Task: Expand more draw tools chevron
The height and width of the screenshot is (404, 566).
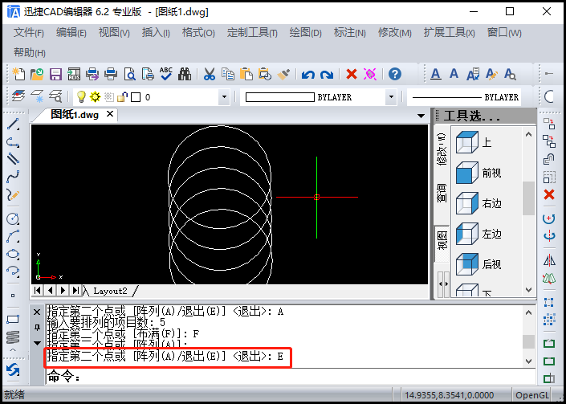Action: [x=13, y=350]
